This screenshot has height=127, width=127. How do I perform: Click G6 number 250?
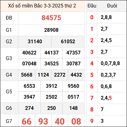coord(51,108)
